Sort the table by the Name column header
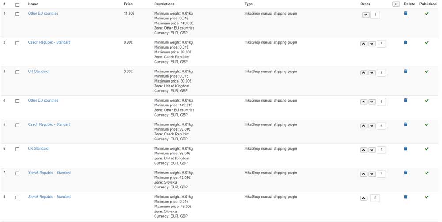The width and height of the screenshot is (442, 222). 33,4
